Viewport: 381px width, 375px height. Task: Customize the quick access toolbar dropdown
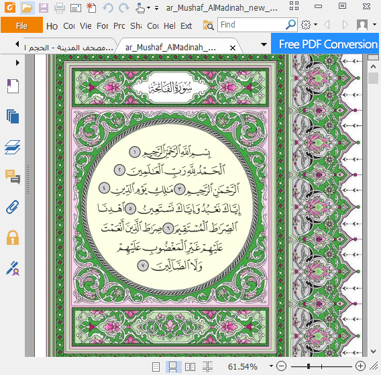tap(157, 8)
